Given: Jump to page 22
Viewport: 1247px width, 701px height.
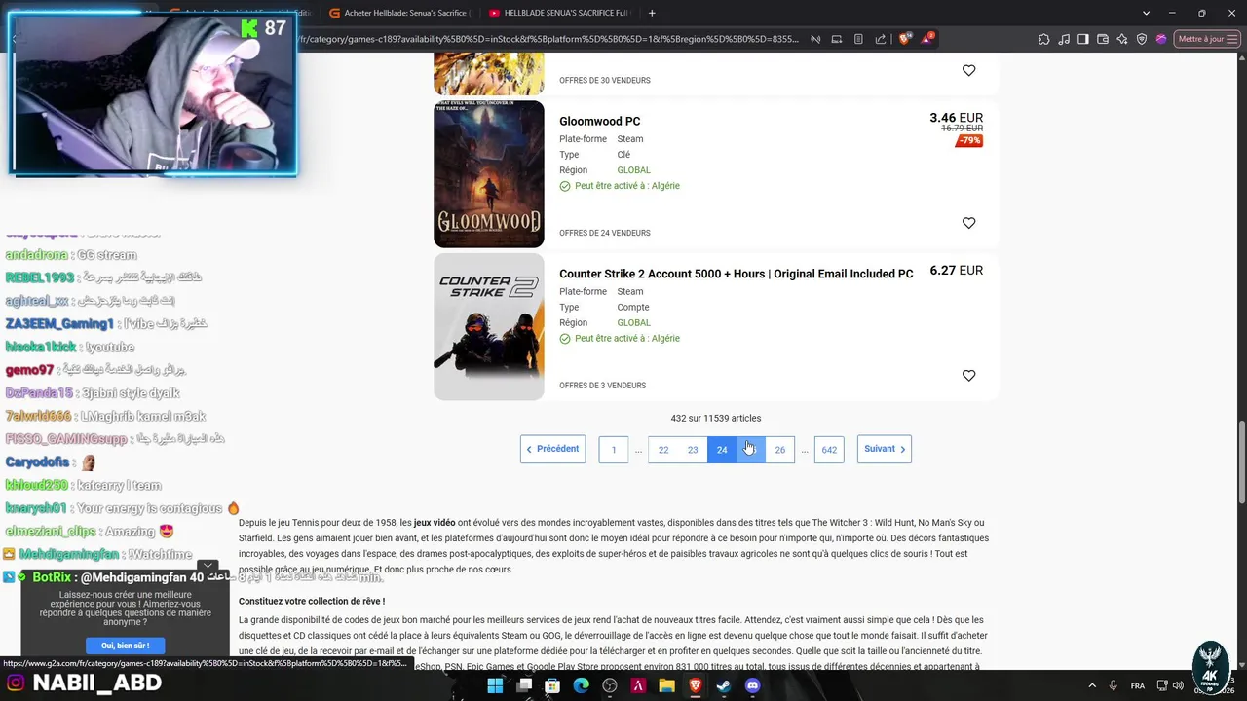Looking at the screenshot, I should coord(663,450).
